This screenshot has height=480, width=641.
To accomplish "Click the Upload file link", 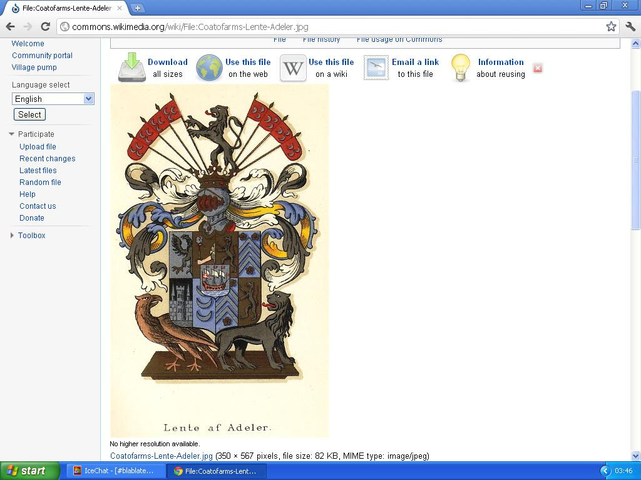I will click(38, 146).
